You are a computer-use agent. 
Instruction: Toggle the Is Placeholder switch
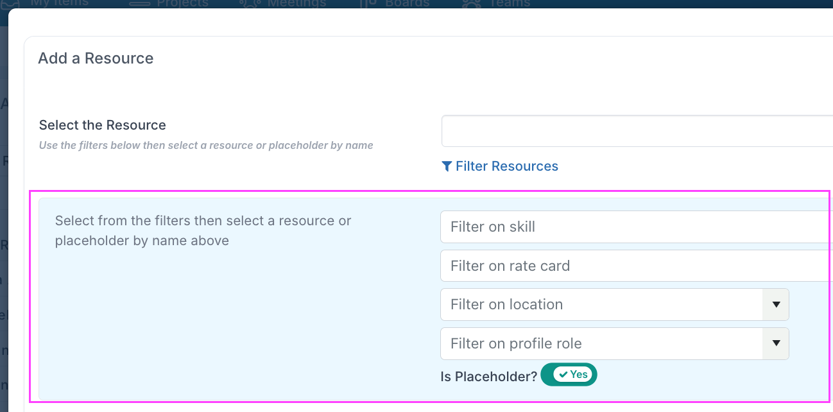tap(569, 375)
